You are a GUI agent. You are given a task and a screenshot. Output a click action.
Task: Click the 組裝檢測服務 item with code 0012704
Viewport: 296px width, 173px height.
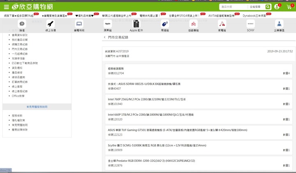(199, 71)
